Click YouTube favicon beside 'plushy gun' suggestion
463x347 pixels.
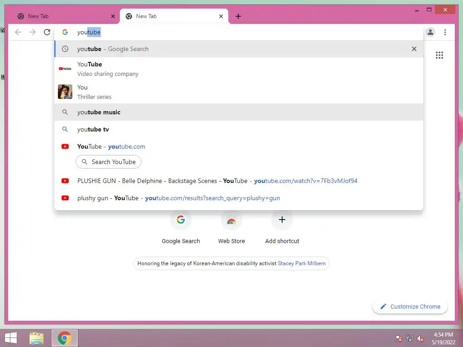coord(65,198)
